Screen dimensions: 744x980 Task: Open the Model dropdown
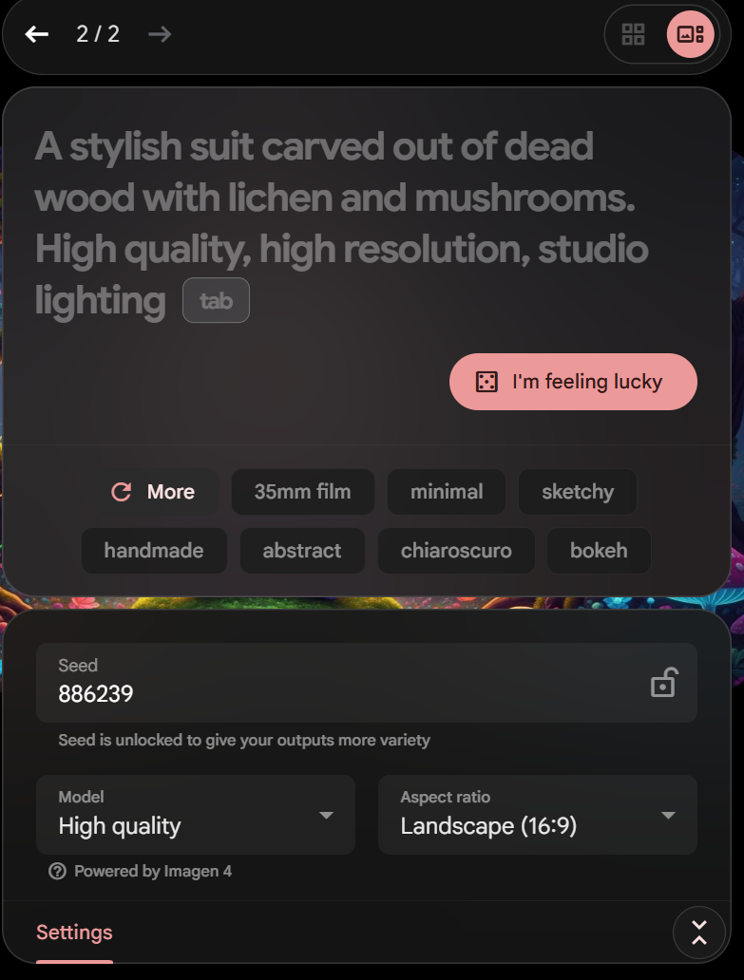point(196,815)
